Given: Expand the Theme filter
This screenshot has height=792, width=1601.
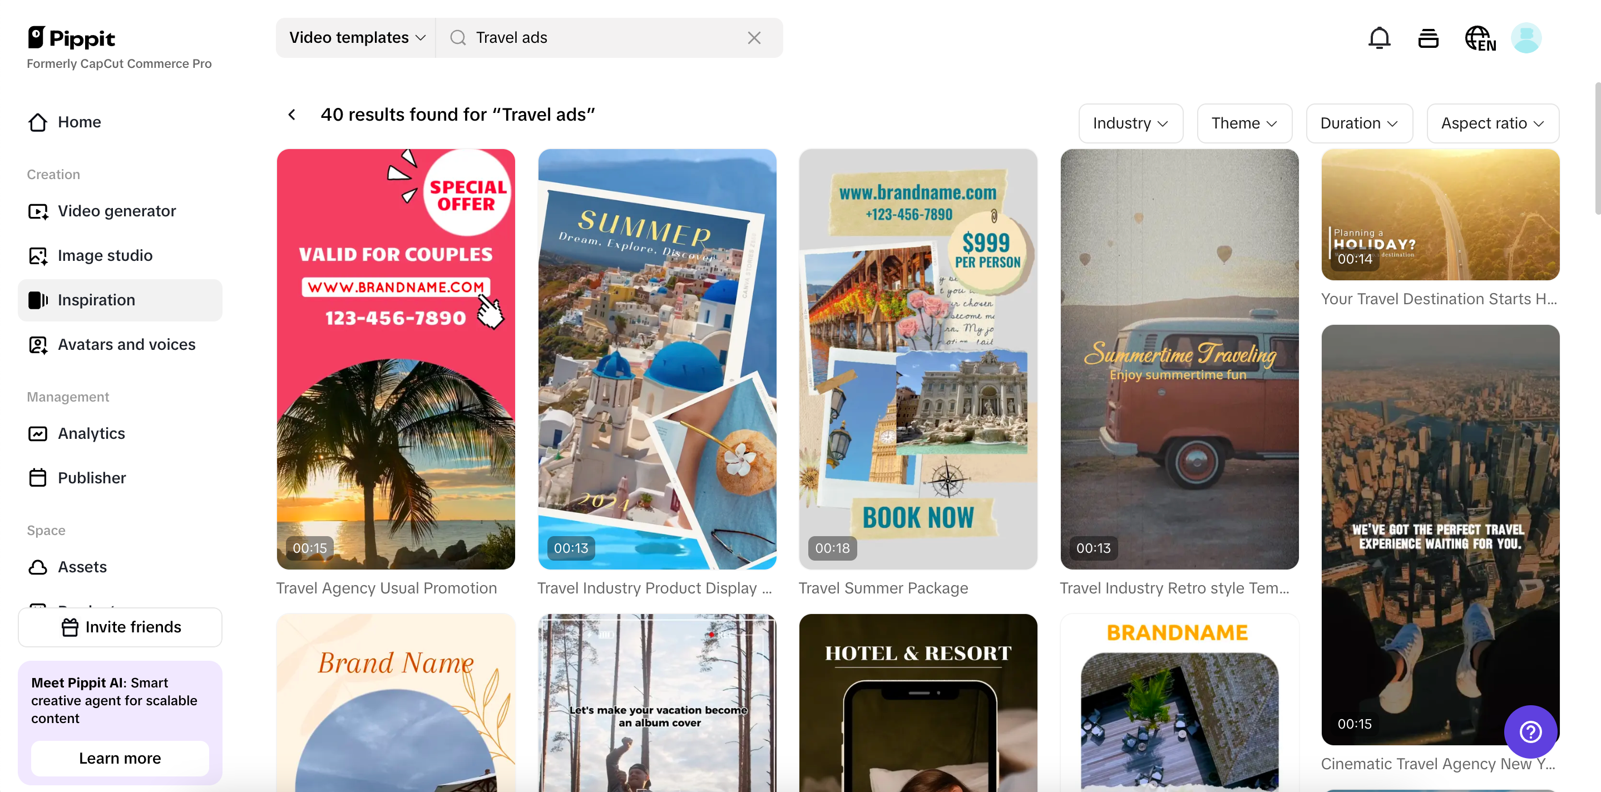Looking at the screenshot, I should click(1244, 123).
